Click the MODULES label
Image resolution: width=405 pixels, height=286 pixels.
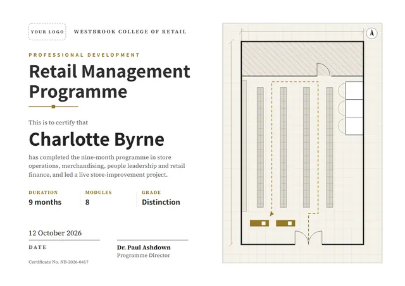(x=99, y=193)
